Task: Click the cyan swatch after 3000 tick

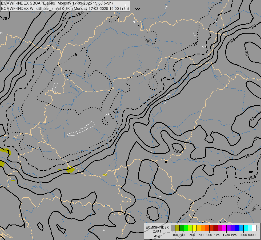Action: tap(246, 228)
